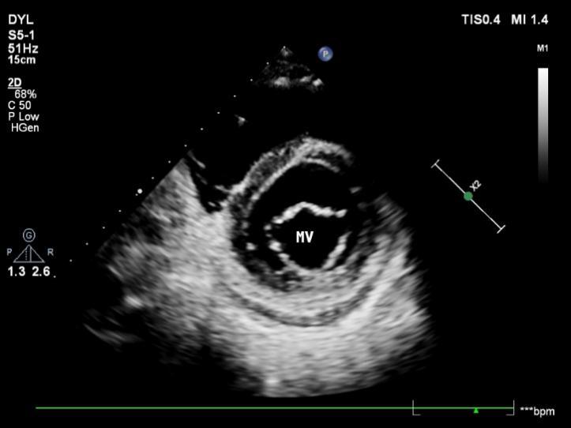Select the P/R triangle sector icon

point(29,254)
